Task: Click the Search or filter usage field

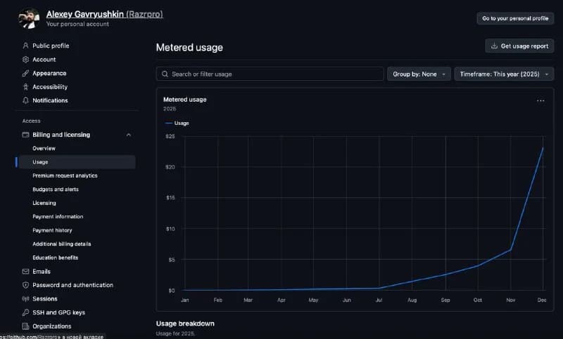Action: (x=270, y=74)
